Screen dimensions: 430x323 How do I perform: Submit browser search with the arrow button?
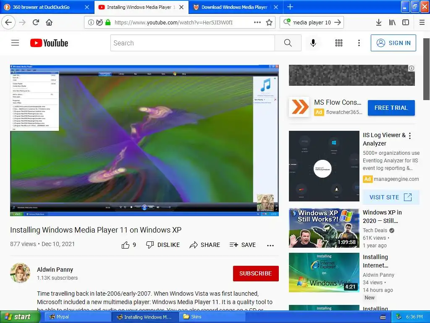tap(338, 22)
